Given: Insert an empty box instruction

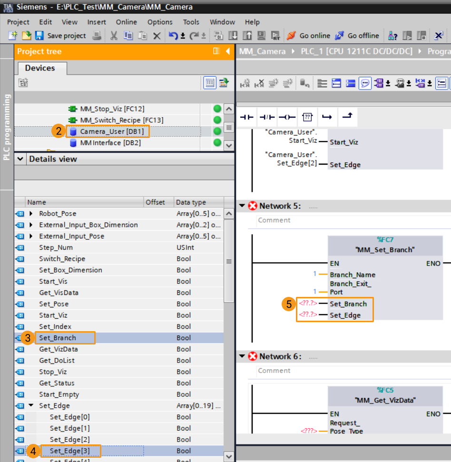Looking at the screenshot, I should point(307,117).
